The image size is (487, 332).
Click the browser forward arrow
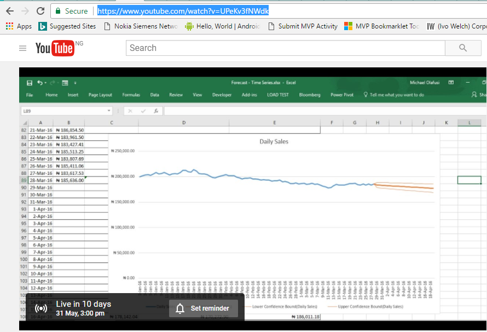(25, 11)
